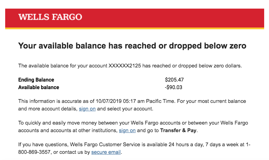Image resolution: width=269 pixels, height=160 pixels.
Task: Click the empty red header banner area
Action: click(173, 17)
